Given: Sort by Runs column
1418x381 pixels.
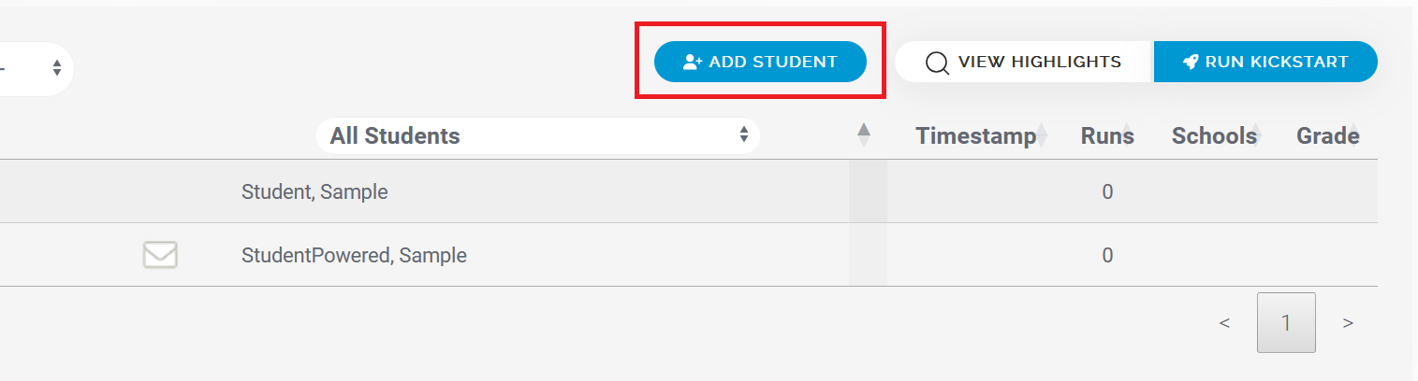Looking at the screenshot, I should point(1107,136).
